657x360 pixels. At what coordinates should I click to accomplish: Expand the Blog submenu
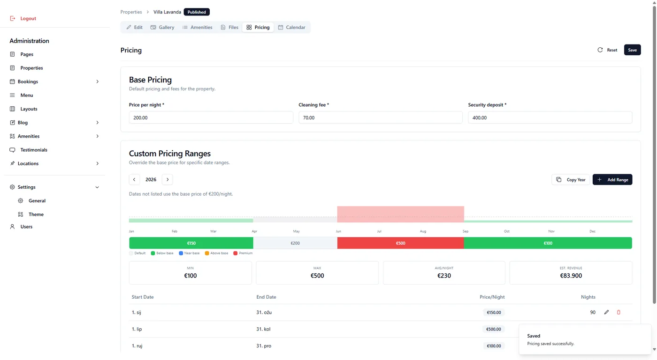point(97,123)
